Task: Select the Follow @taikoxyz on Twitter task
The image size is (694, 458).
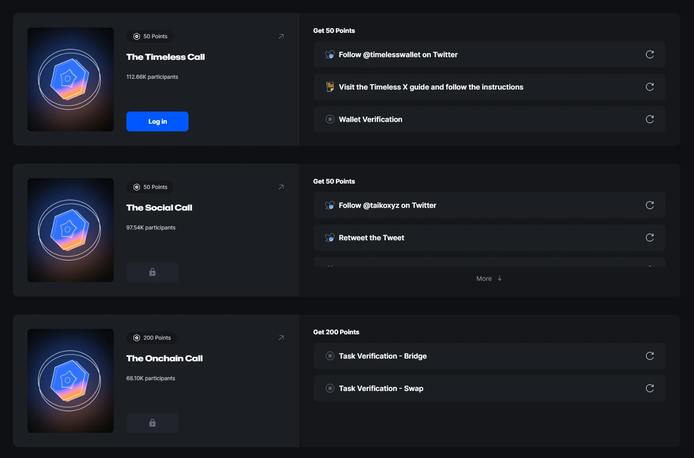Action: pyautogui.click(x=387, y=205)
